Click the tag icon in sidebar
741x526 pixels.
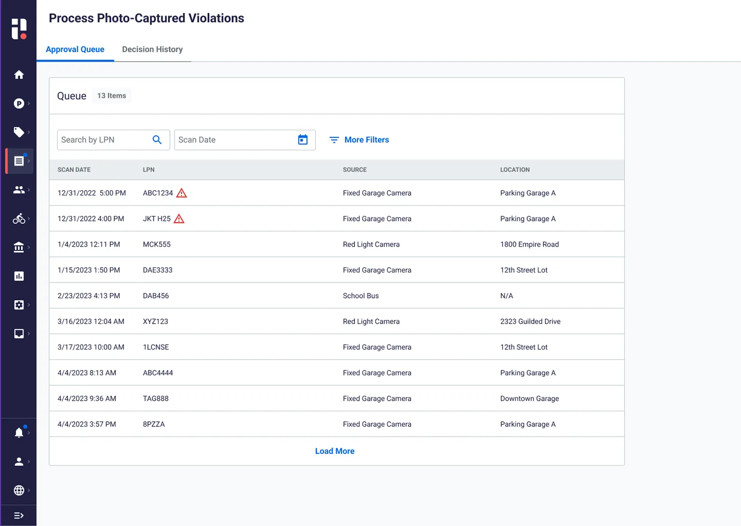pyautogui.click(x=19, y=132)
